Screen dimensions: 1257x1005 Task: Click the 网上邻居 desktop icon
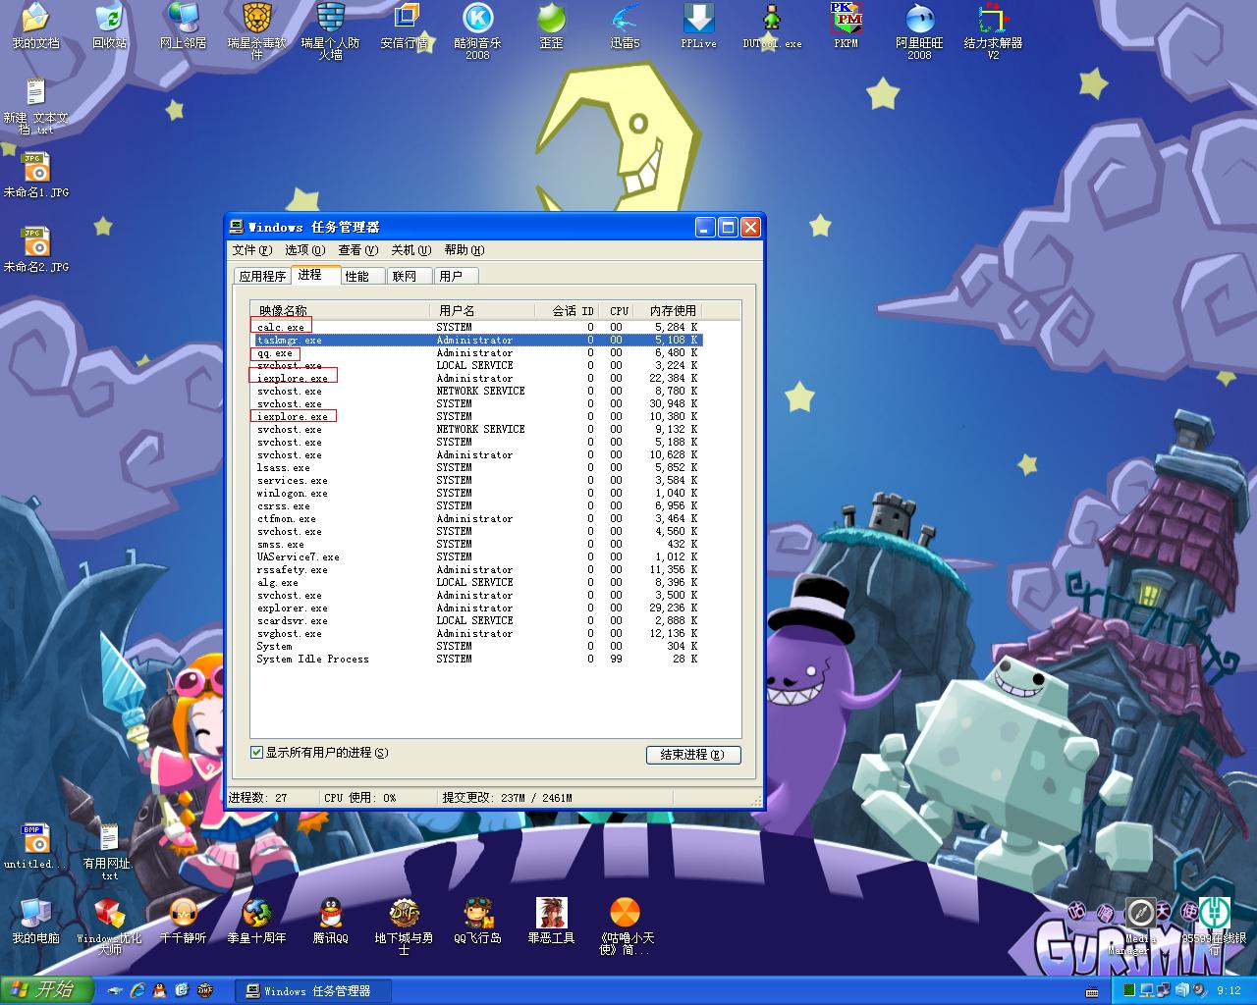point(183,26)
